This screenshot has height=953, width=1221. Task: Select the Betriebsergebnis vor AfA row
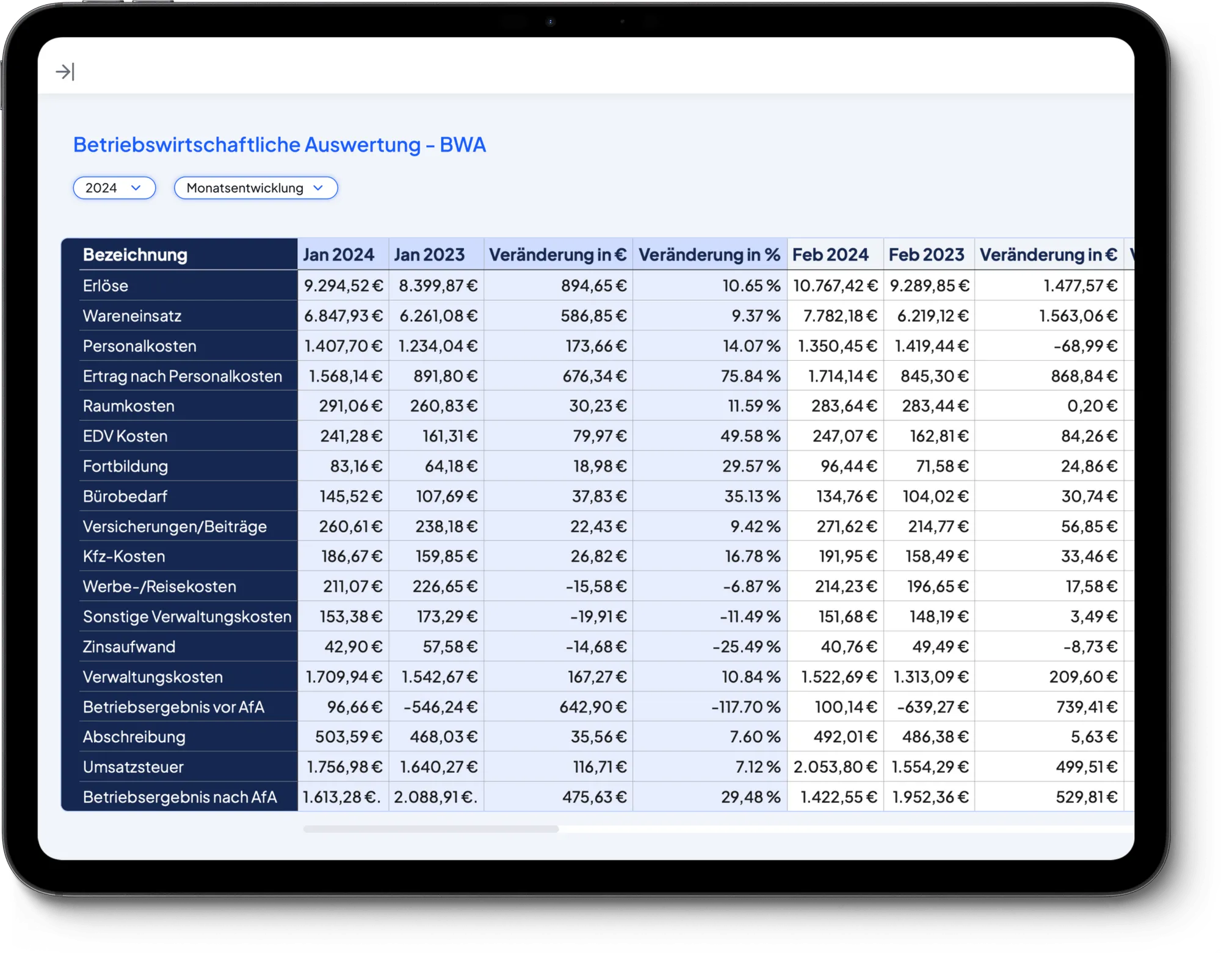coord(173,707)
